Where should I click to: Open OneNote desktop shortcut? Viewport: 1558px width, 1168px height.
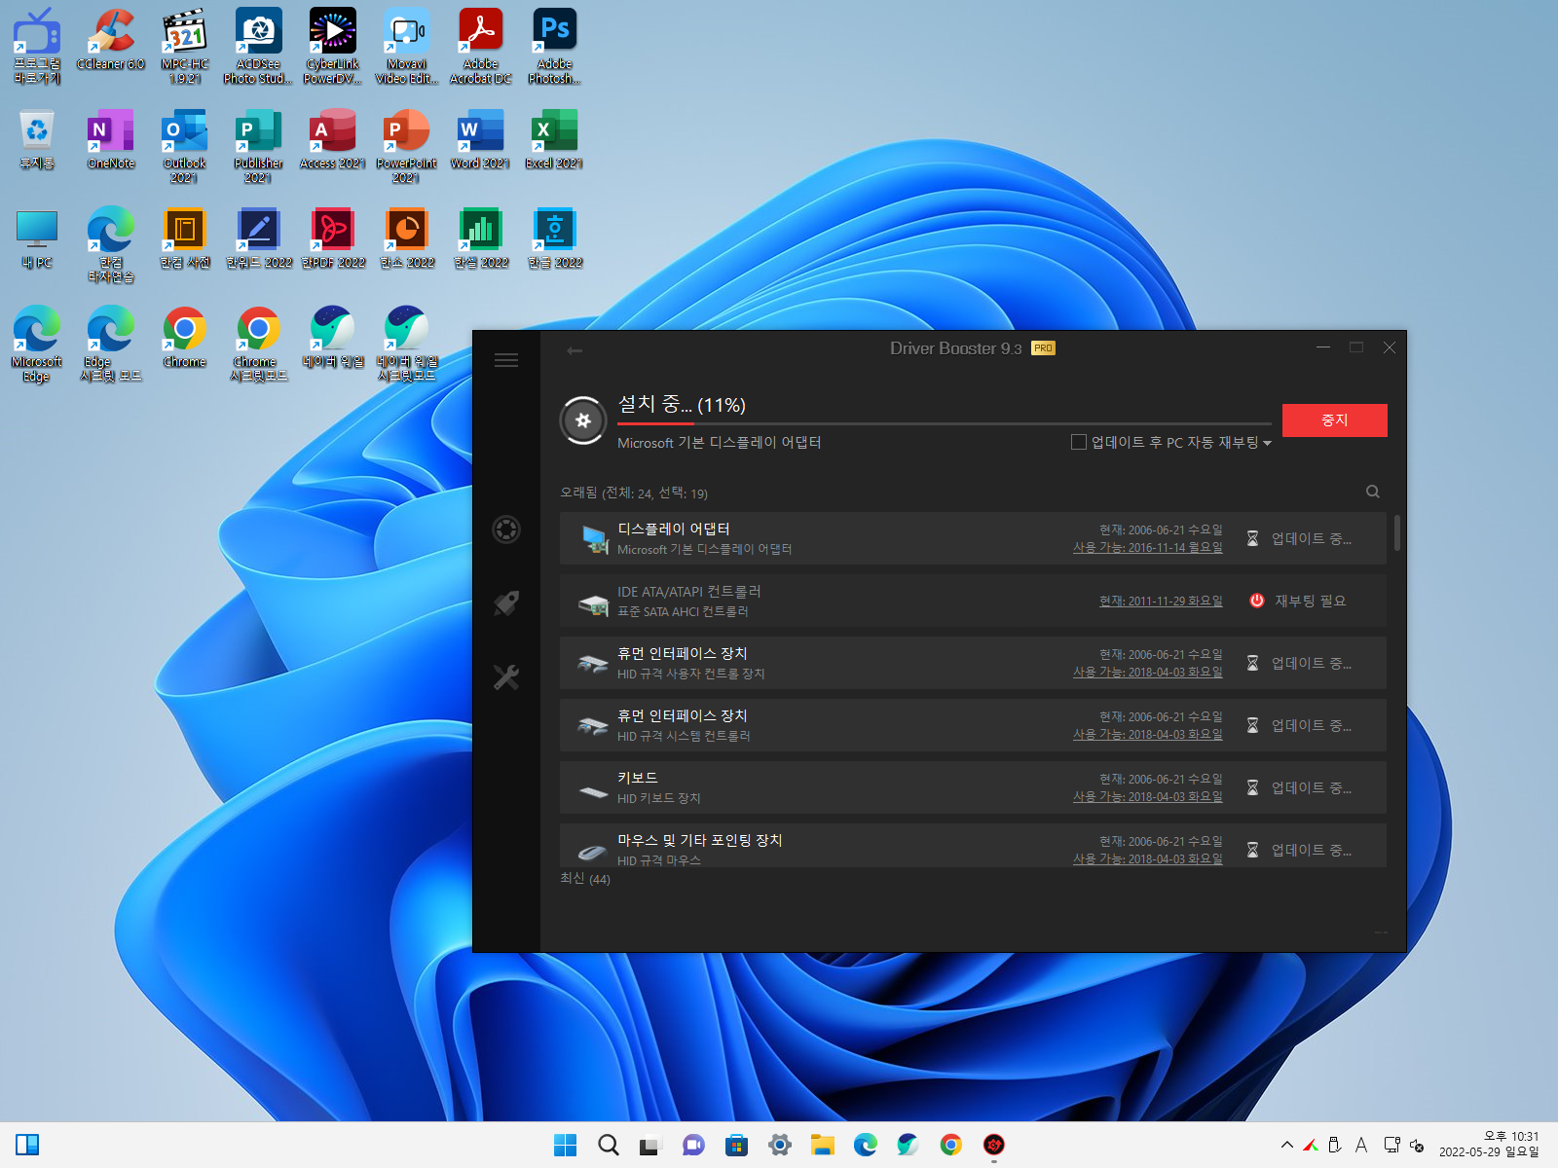coord(111,139)
